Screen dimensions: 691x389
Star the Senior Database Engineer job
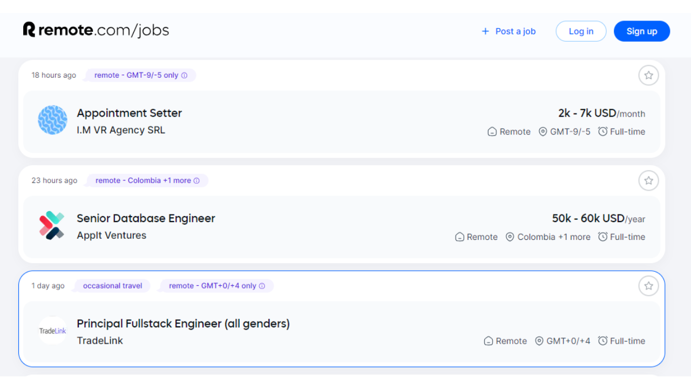point(648,180)
